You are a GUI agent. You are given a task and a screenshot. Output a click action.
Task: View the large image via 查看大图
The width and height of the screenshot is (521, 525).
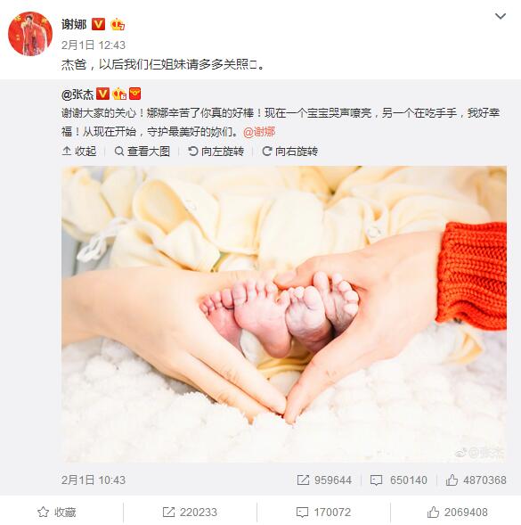(142, 152)
